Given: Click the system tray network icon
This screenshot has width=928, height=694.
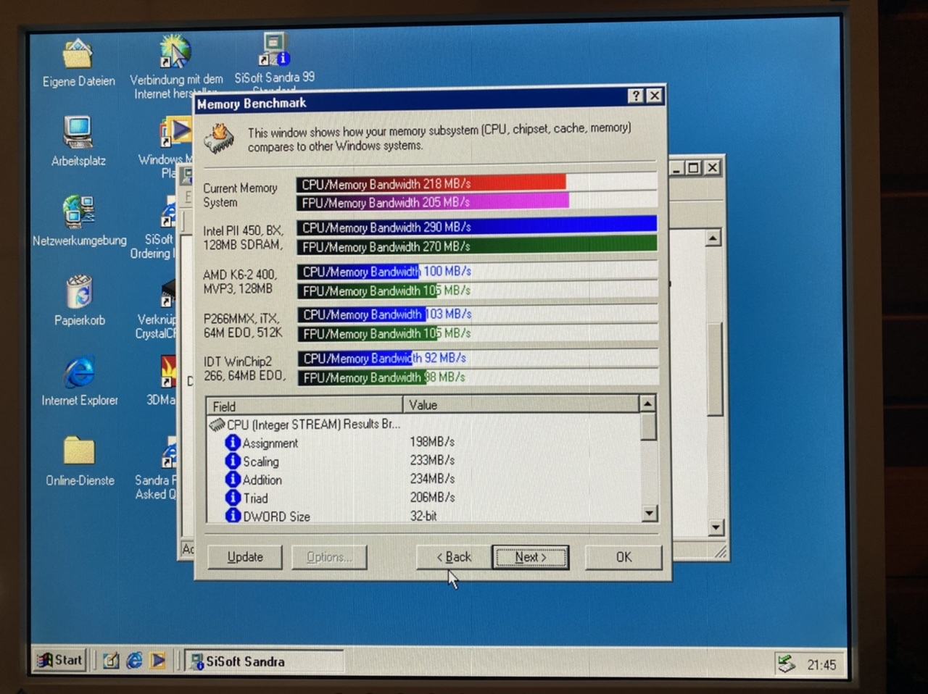Looking at the screenshot, I should pos(786,664).
